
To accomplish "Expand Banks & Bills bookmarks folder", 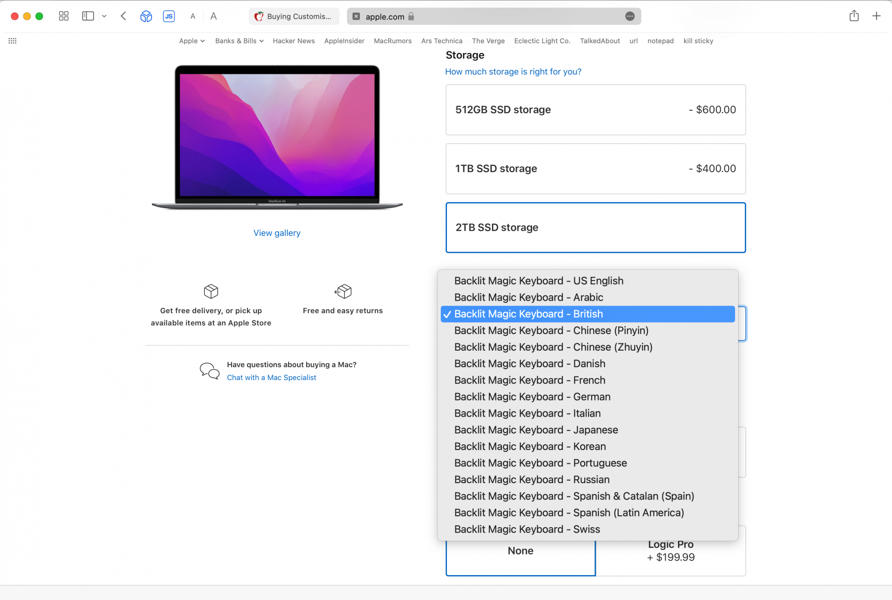I will pos(239,41).
